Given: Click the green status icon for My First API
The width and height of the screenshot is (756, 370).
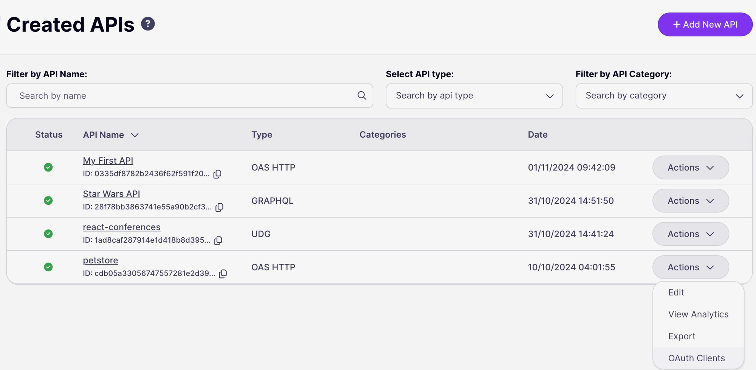Looking at the screenshot, I should pyautogui.click(x=48, y=167).
